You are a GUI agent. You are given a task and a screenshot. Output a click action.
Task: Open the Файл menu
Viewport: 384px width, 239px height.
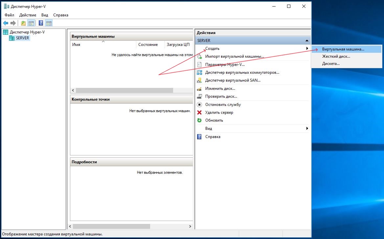pyautogui.click(x=9, y=15)
